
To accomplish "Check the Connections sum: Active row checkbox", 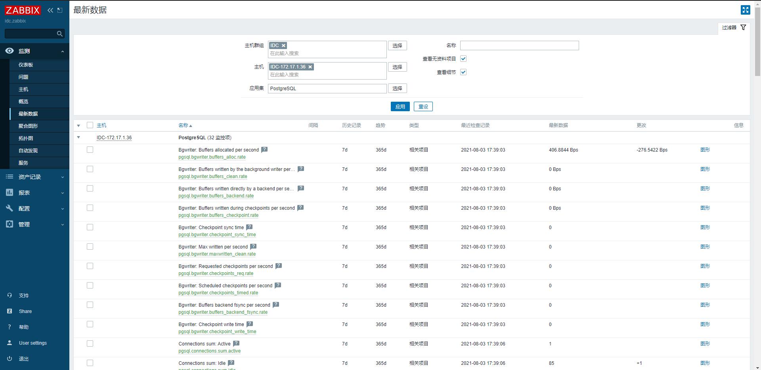I will (90, 343).
